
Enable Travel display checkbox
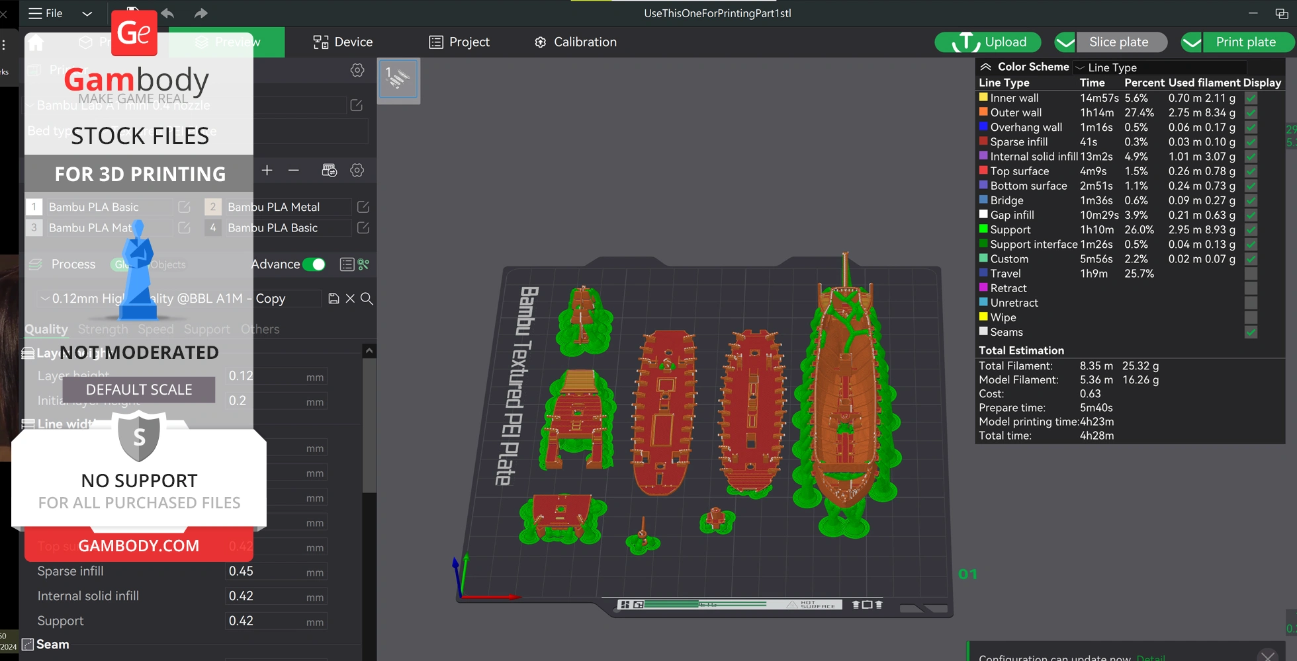[x=1251, y=274]
